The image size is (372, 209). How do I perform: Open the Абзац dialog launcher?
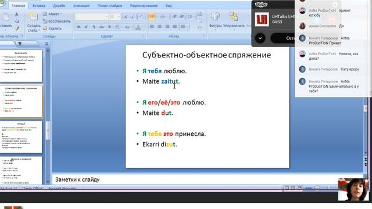[204, 36]
